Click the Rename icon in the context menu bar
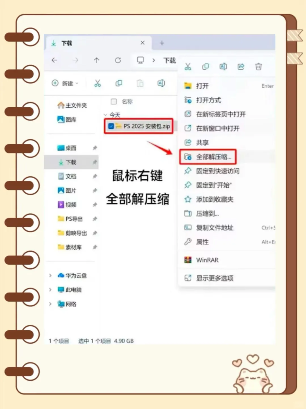306x409 pixels. click(x=223, y=66)
